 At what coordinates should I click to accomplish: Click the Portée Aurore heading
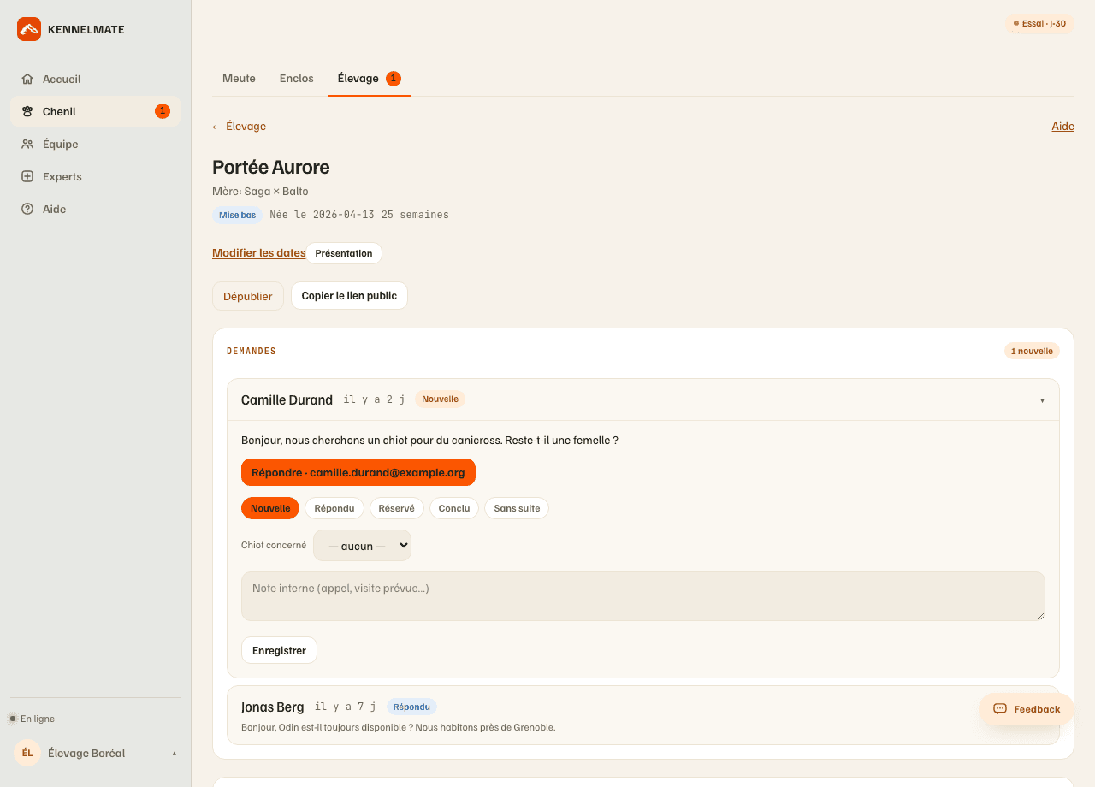[271, 167]
